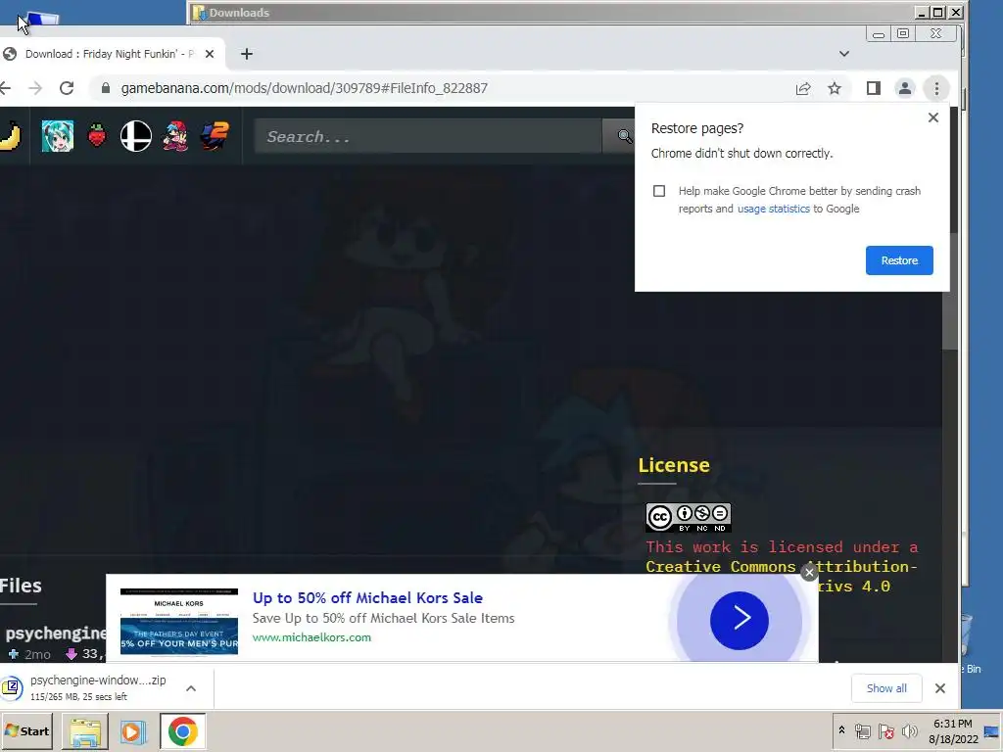Open Creative Commons Attribution license link
This screenshot has height=752, width=1003.
781,567
